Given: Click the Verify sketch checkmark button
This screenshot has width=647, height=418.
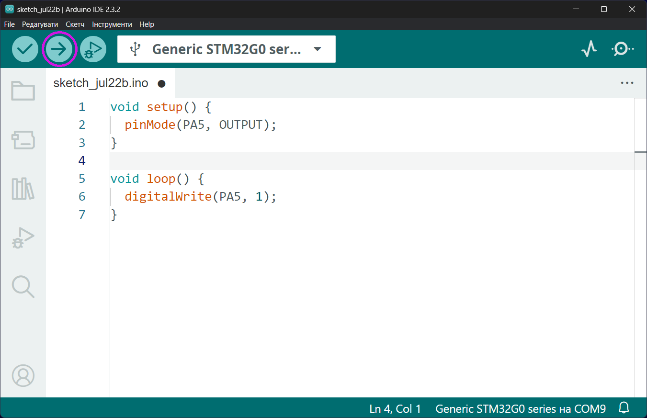Looking at the screenshot, I should click(x=25, y=49).
